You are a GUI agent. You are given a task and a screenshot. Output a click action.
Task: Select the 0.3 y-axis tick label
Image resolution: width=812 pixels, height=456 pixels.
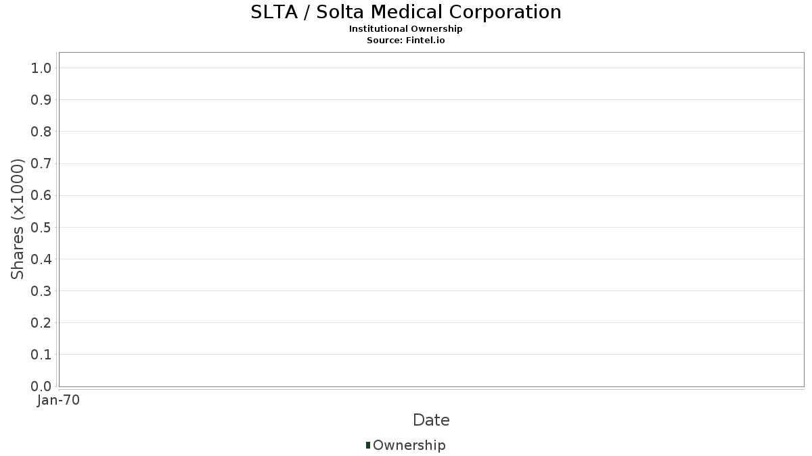41,291
